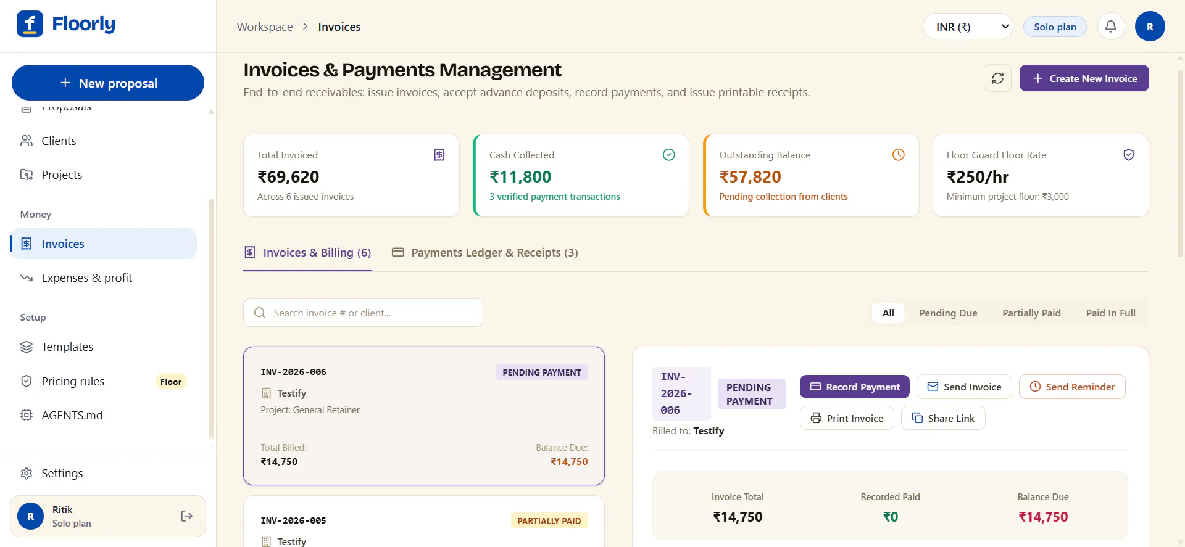Click the Cash Collected checkmark icon
Viewport: 1185px width, 547px height.
coord(668,155)
